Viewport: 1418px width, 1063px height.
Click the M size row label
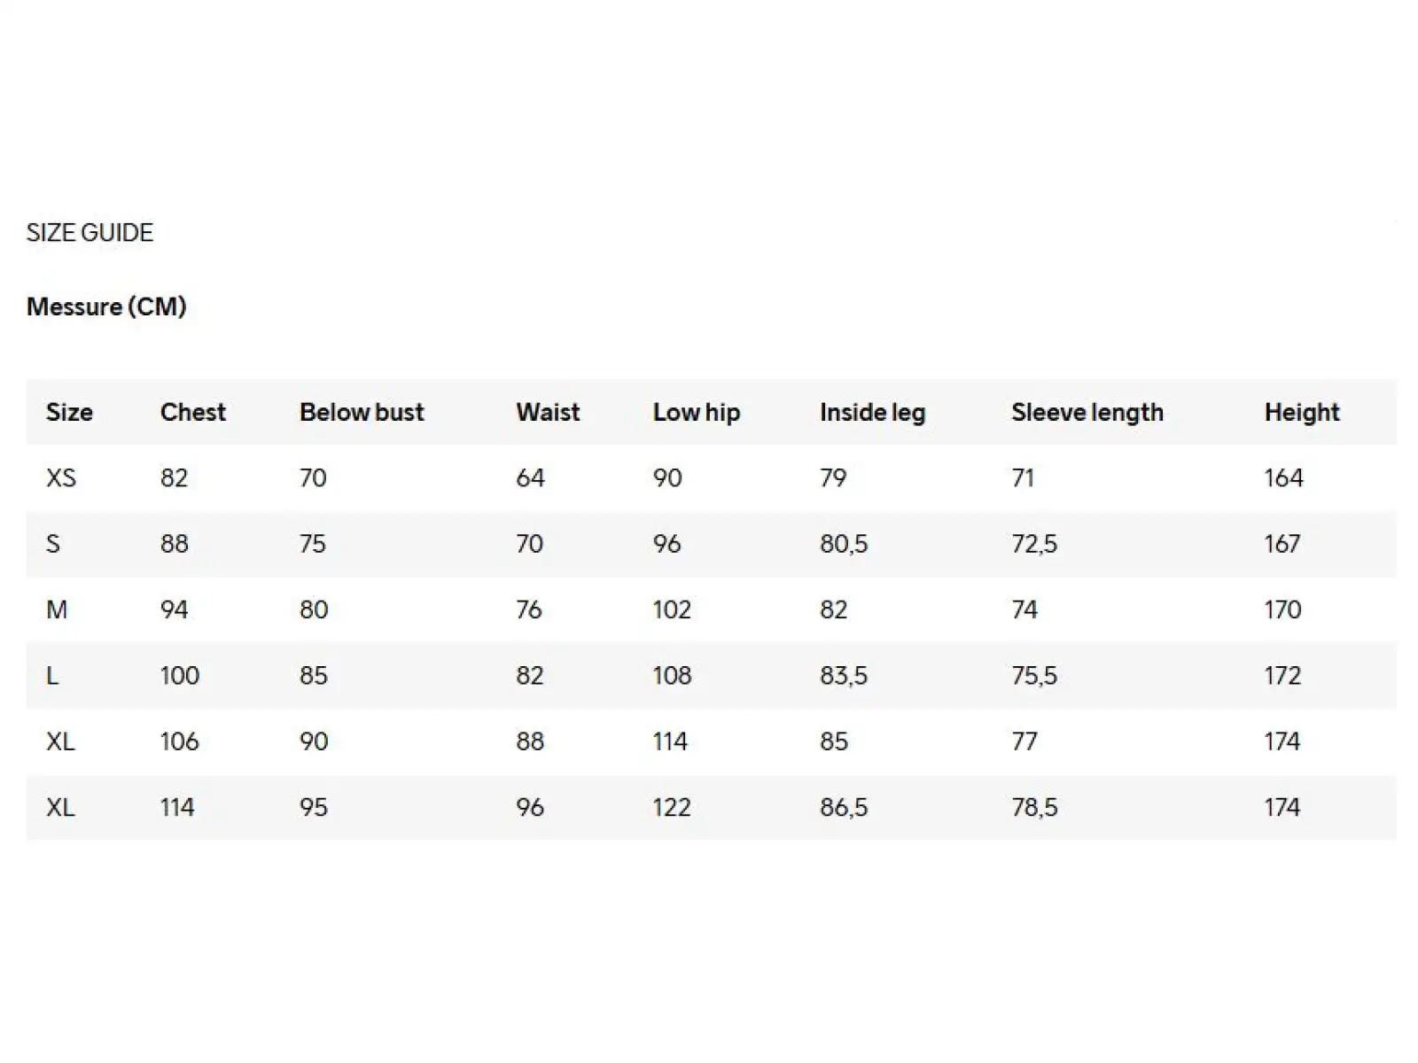pos(57,609)
